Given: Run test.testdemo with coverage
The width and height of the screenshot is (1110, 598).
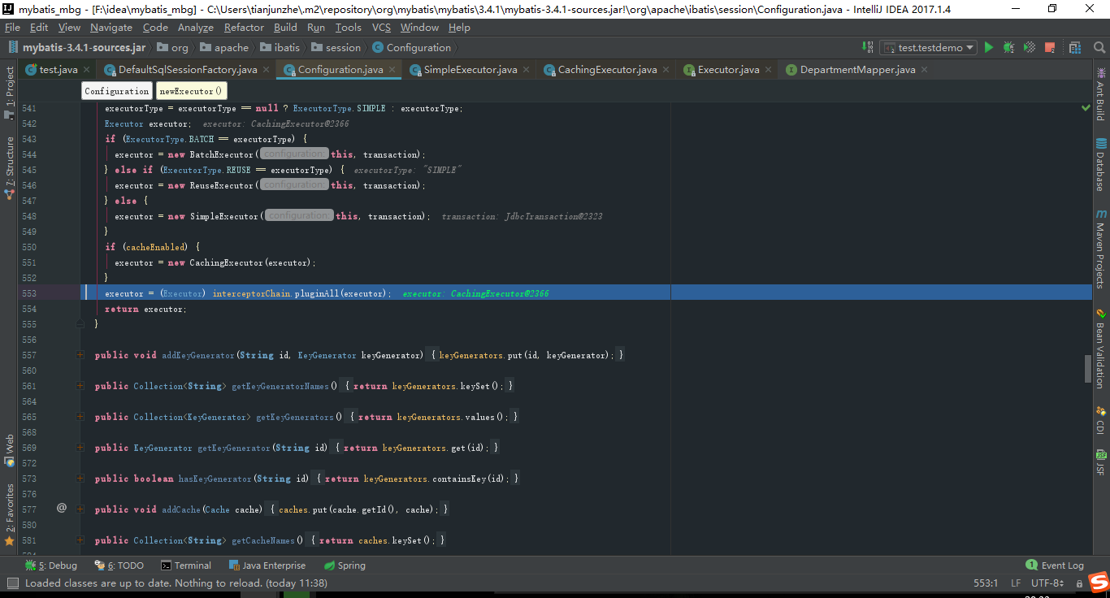Looking at the screenshot, I should coord(1029,47).
